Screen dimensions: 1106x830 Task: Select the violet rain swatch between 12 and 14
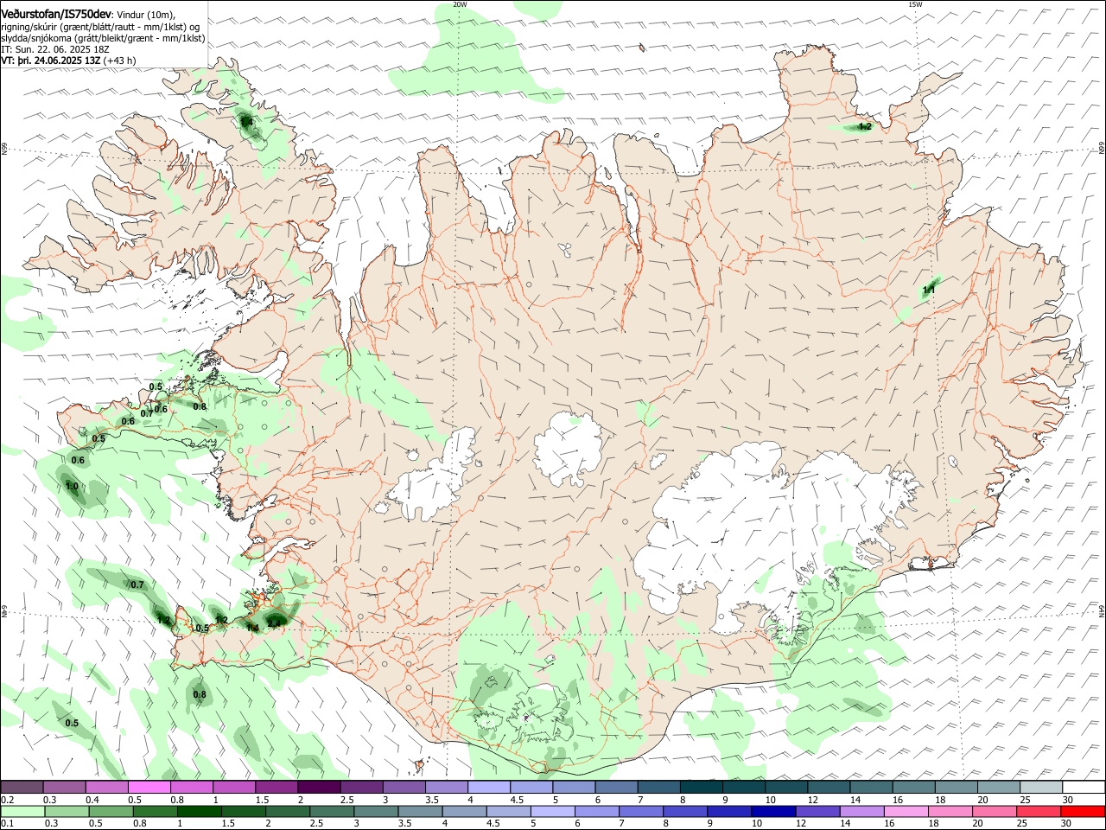tap(818, 812)
